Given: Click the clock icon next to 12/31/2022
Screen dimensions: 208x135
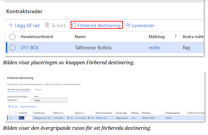Looking at the screenshot, I should (x=93, y=118).
